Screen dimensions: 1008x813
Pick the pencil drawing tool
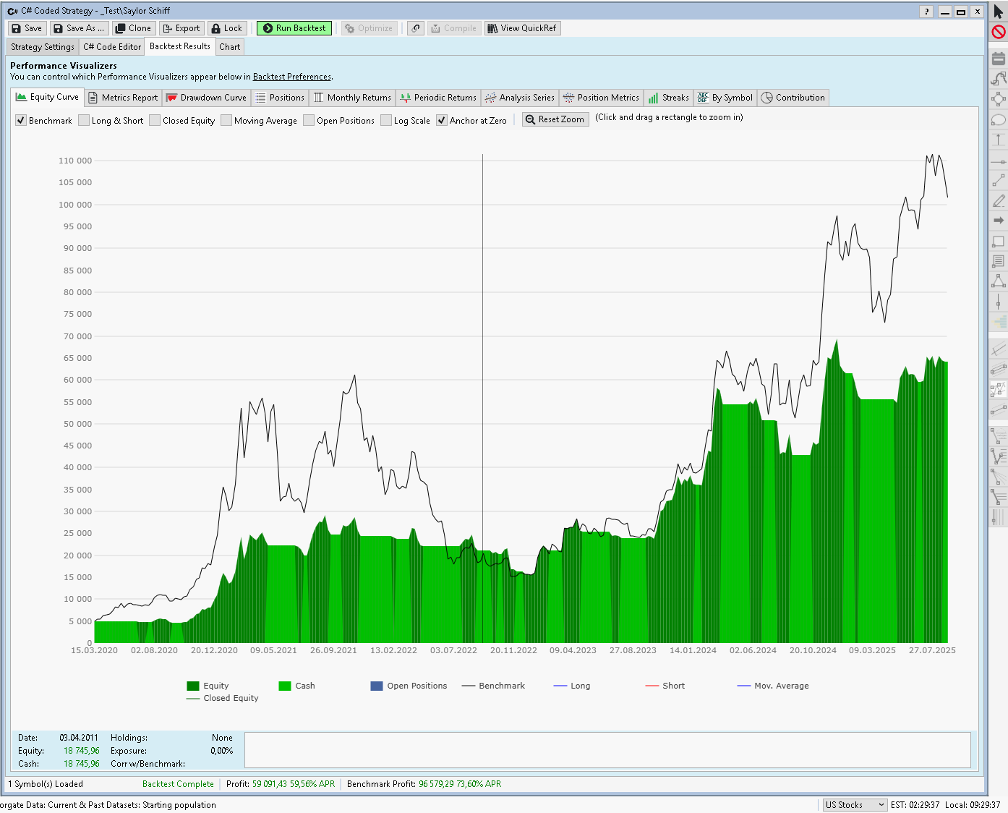pyautogui.click(x=999, y=200)
